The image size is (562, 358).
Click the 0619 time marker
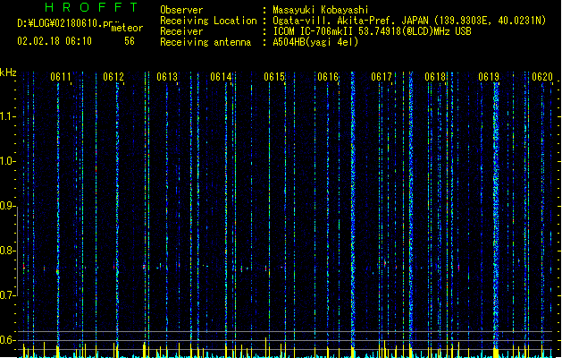click(x=489, y=77)
